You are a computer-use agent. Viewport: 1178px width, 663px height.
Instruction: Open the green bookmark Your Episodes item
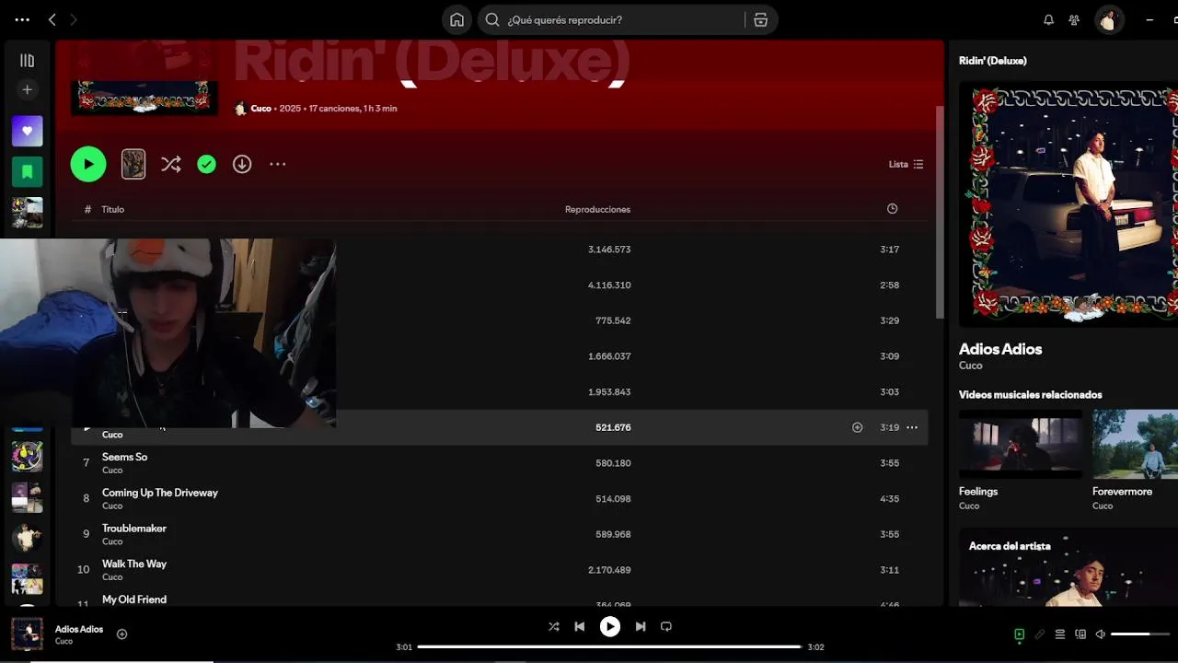pyautogui.click(x=27, y=171)
